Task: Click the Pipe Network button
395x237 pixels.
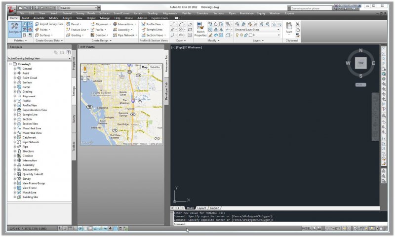Action: click(x=124, y=35)
